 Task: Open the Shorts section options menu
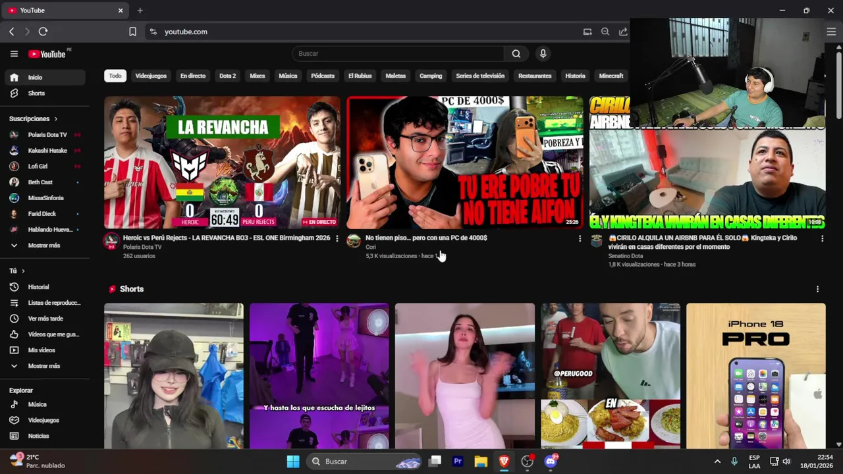click(x=817, y=289)
